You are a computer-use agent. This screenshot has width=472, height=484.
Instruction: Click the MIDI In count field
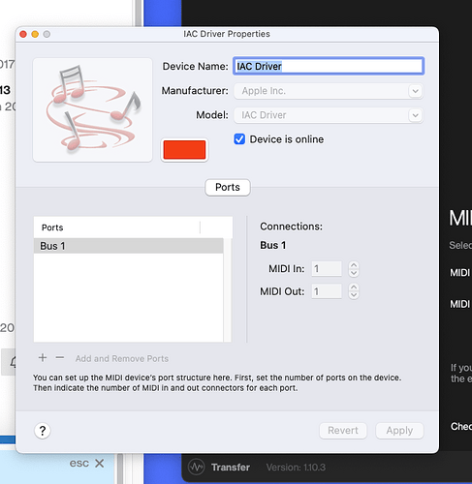(327, 269)
